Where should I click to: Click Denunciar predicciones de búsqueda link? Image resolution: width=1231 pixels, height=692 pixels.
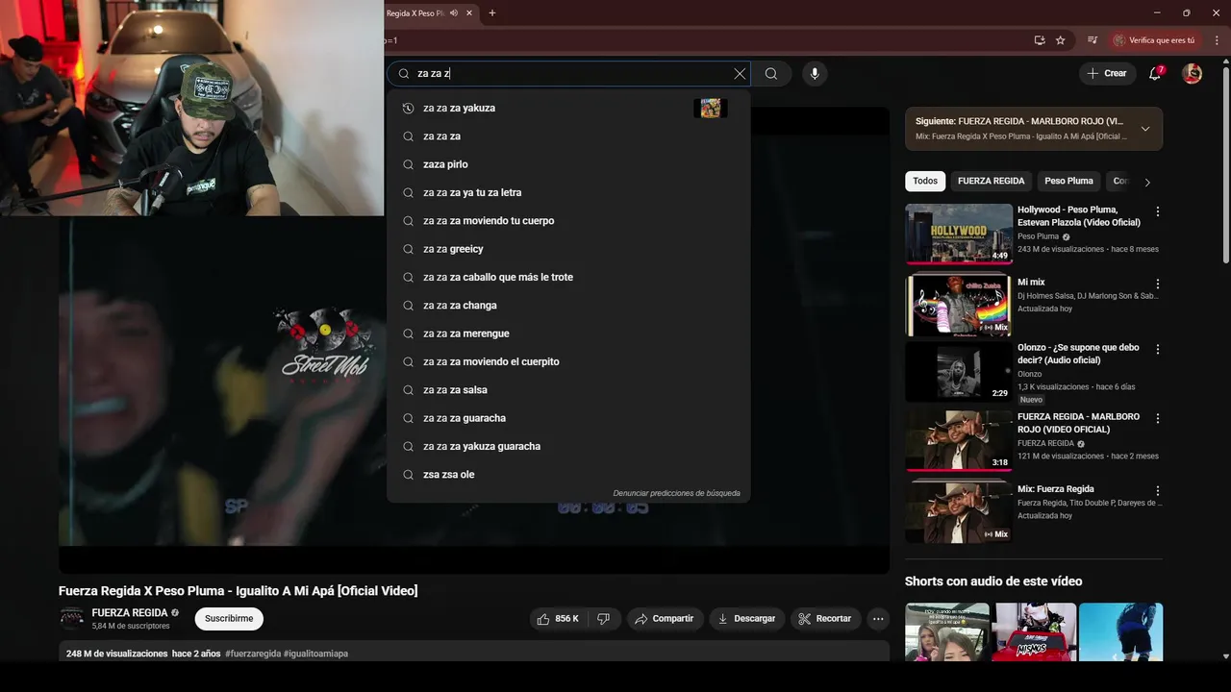pyautogui.click(x=676, y=493)
